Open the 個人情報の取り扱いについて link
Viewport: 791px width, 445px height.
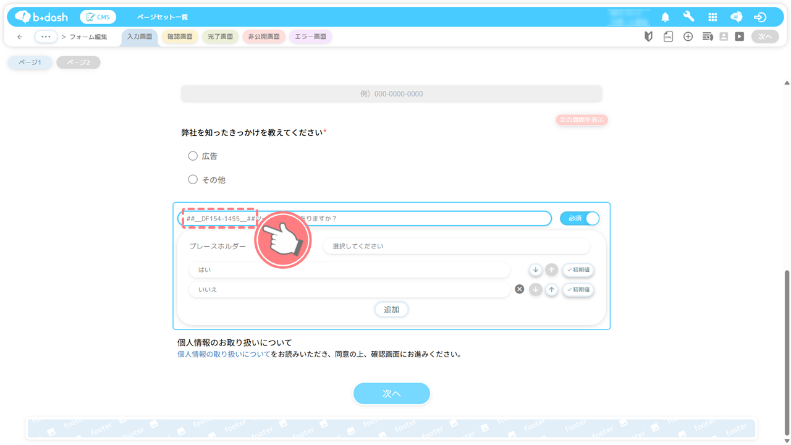point(224,355)
